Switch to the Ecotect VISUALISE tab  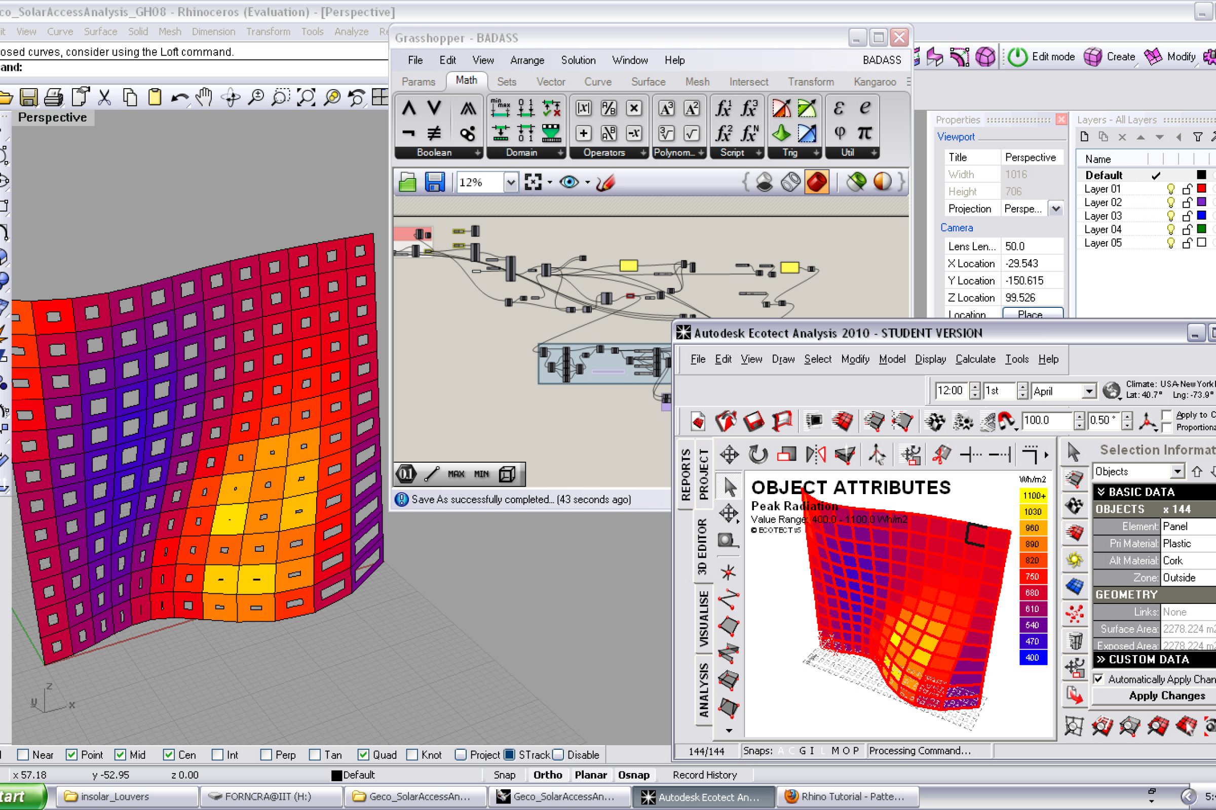pyautogui.click(x=703, y=619)
